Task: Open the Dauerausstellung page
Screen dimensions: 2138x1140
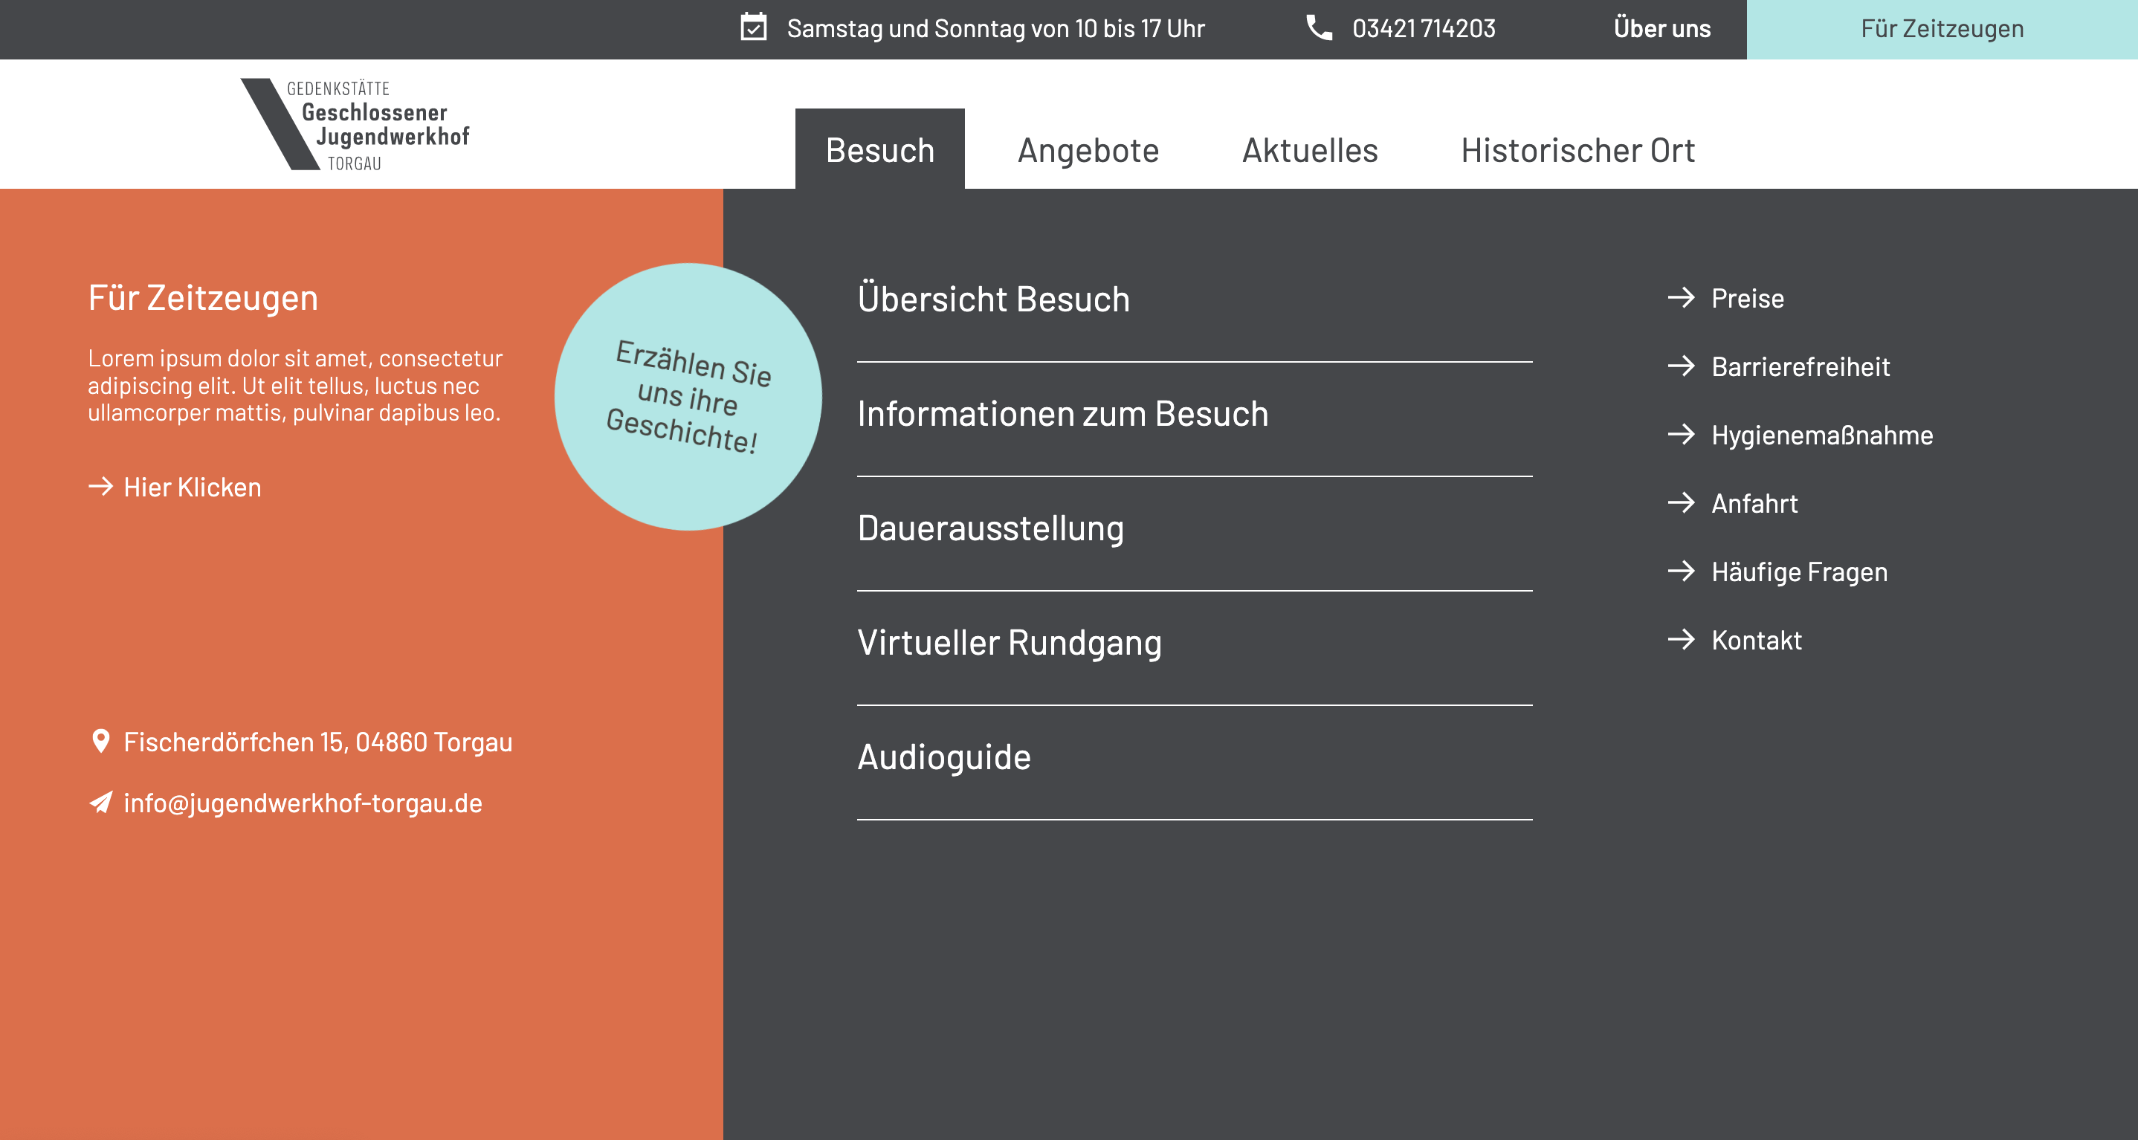Action: [x=990, y=528]
